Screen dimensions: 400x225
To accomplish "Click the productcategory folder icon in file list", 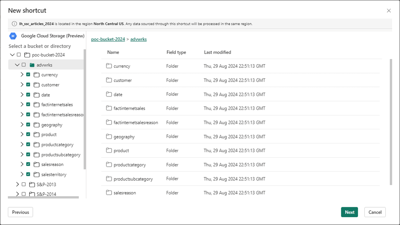I will pyautogui.click(x=109, y=165).
